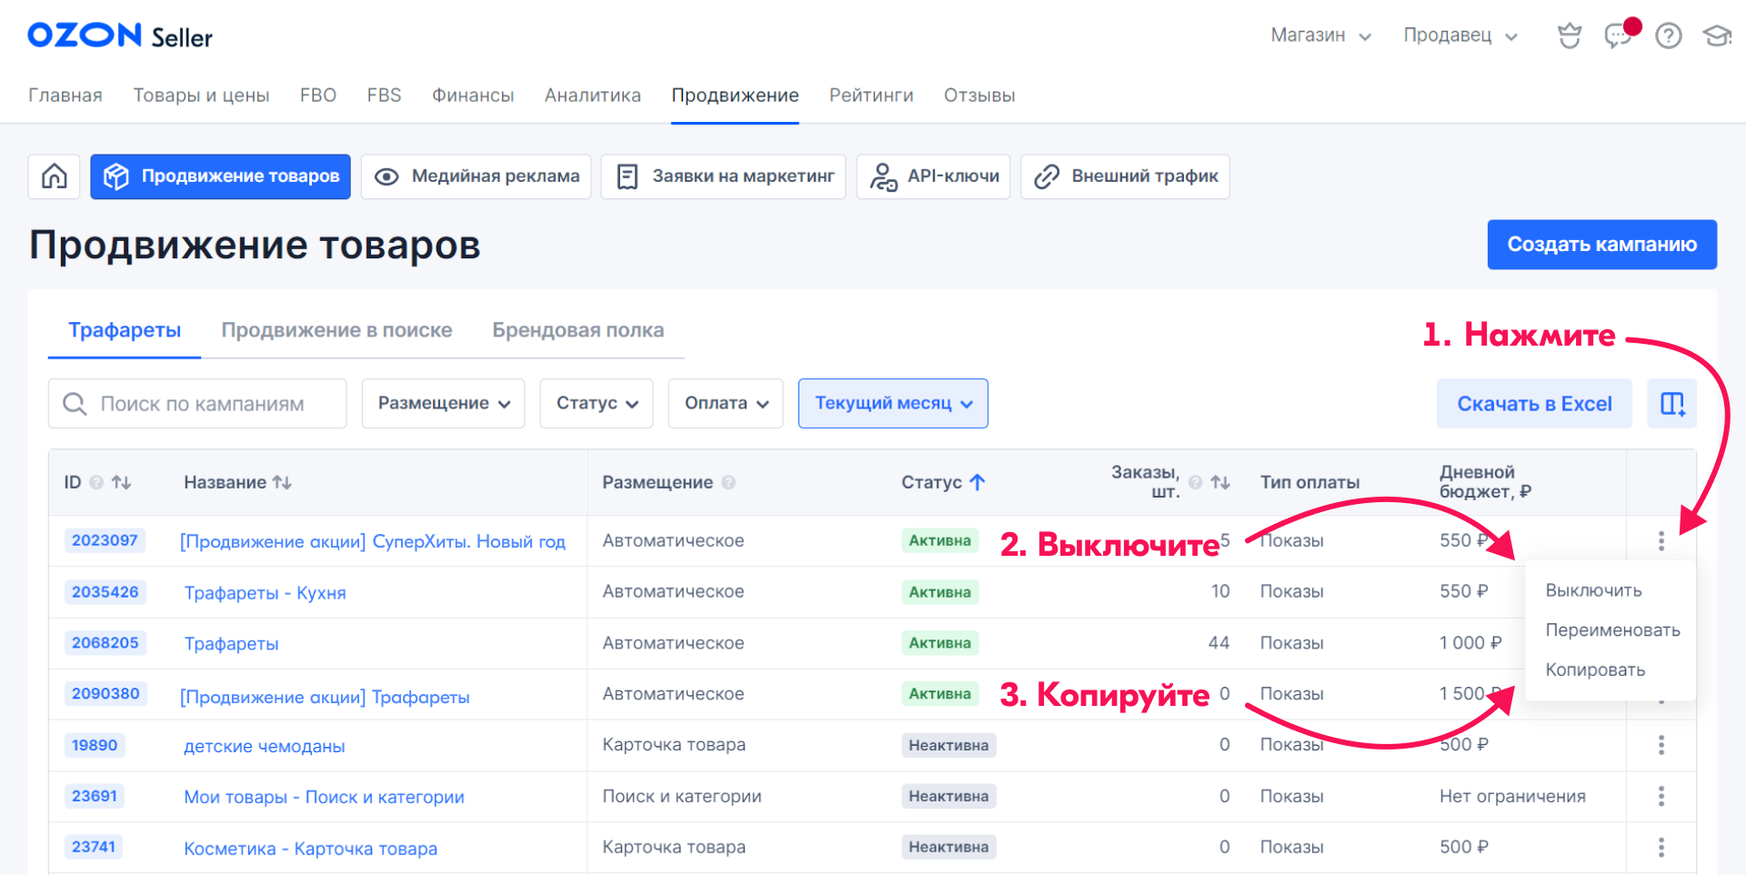Open the premium crown icon in header
The image size is (1746, 876).
click(x=1570, y=35)
